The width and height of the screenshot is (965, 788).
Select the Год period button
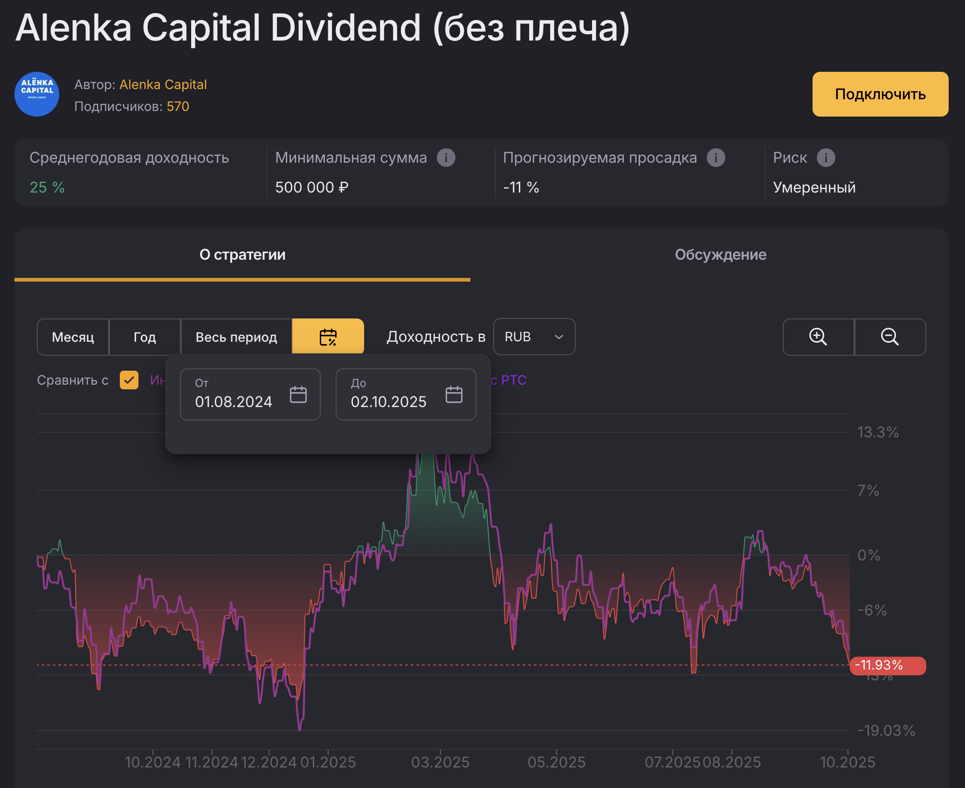tap(145, 337)
